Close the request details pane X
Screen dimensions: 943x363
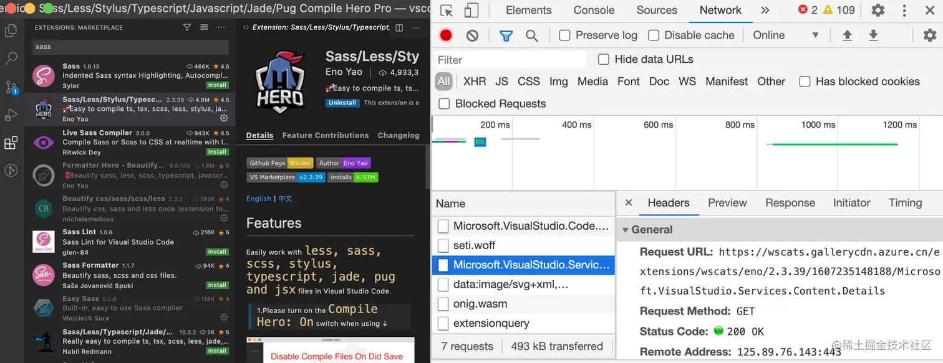629,202
